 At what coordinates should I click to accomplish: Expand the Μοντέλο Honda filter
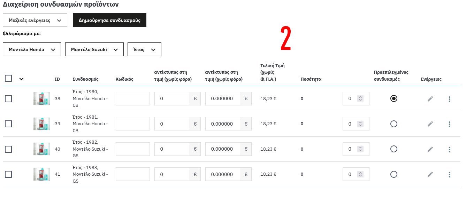(32, 49)
